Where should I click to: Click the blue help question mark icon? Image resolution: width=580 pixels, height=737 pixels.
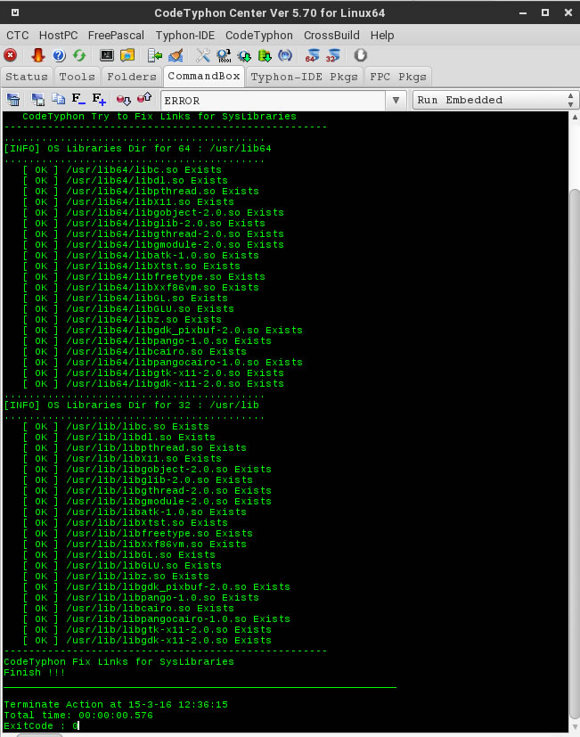tap(60, 55)
